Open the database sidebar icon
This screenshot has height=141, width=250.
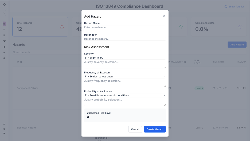(x=4, y=58)
